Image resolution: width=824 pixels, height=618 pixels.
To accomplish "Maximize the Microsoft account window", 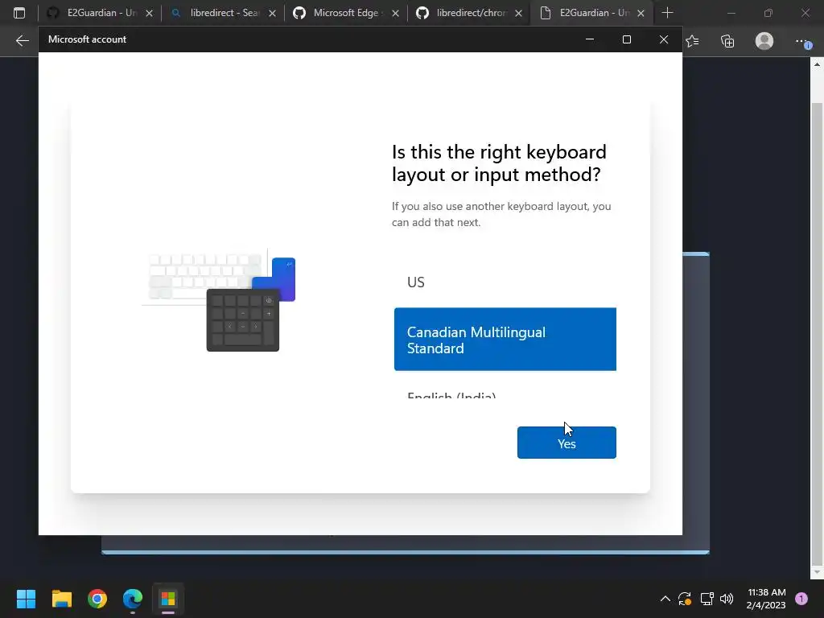I will [x=626, y=39].
